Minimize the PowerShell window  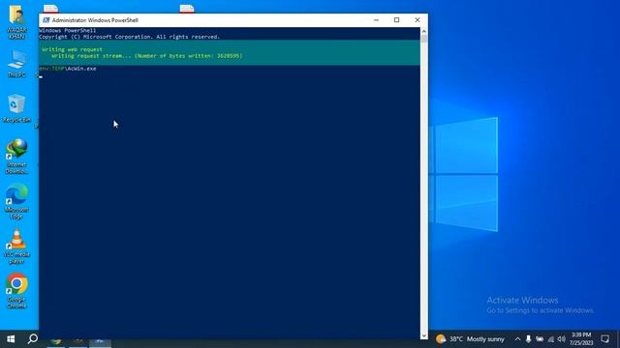point(376,20)
